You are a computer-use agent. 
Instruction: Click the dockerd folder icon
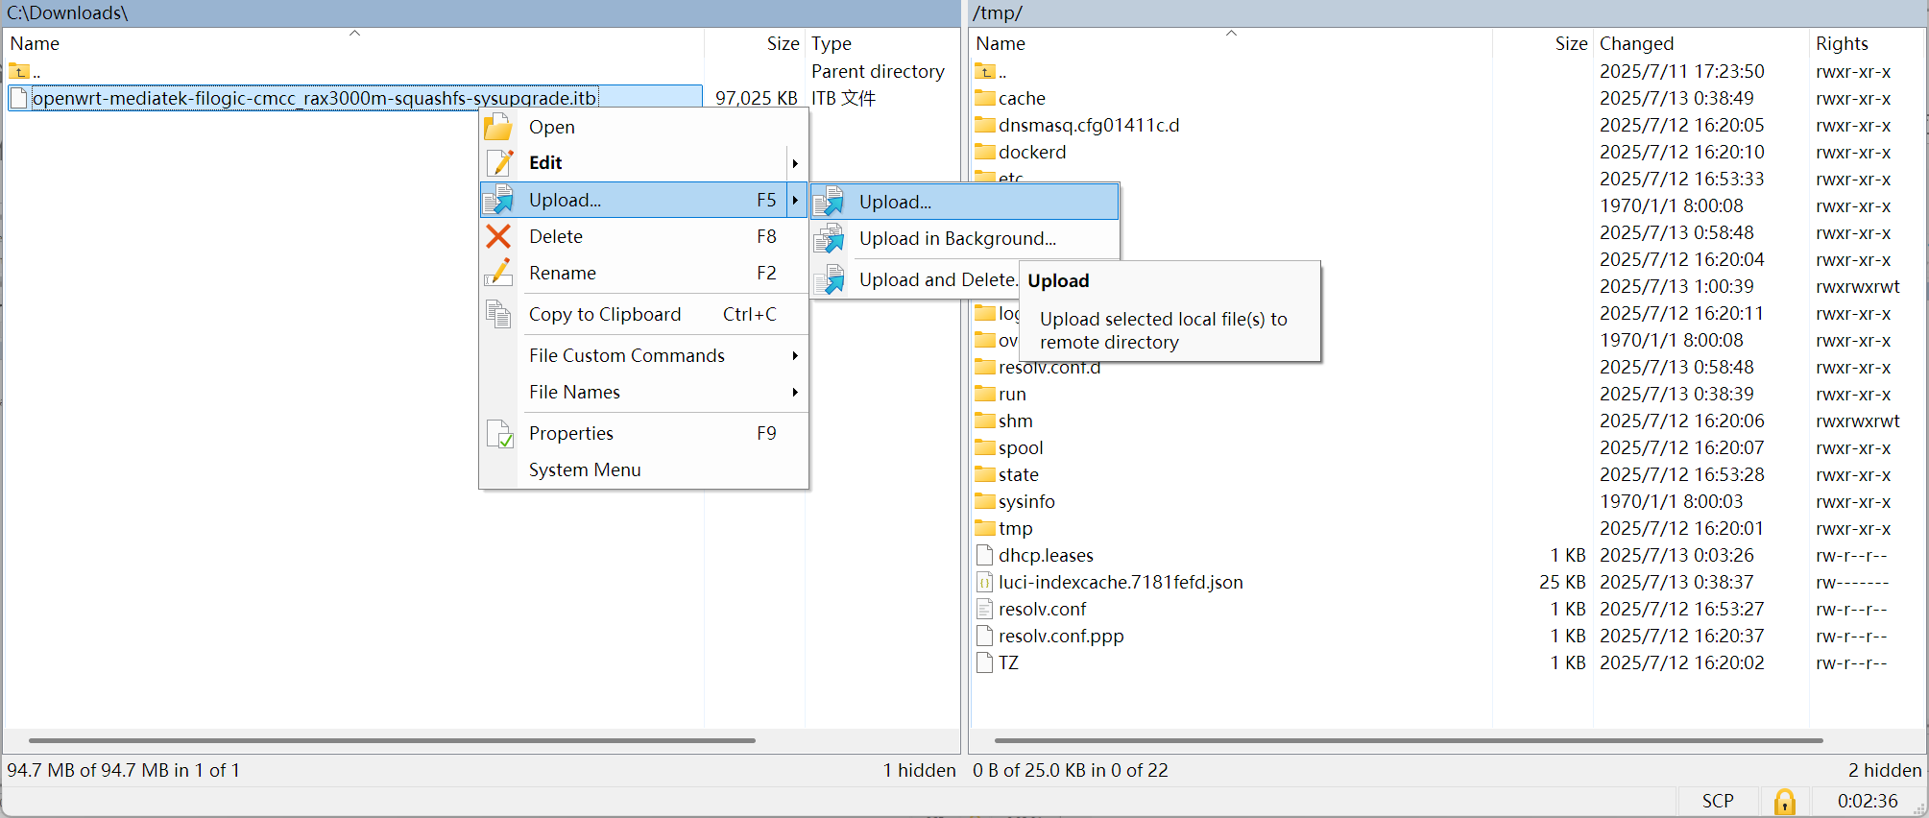point(985,152)
